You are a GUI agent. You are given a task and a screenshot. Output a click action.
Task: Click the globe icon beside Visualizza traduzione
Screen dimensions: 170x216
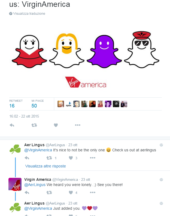[x=11, y=14]
